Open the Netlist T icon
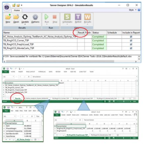 pos(78,17)
